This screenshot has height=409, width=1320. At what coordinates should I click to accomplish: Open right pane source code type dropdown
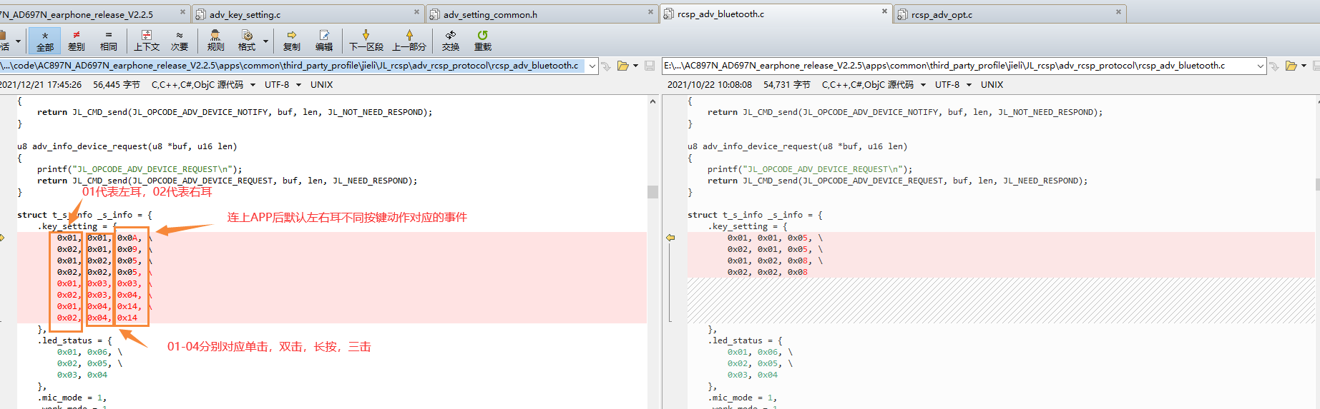click(x=873, y=84)
